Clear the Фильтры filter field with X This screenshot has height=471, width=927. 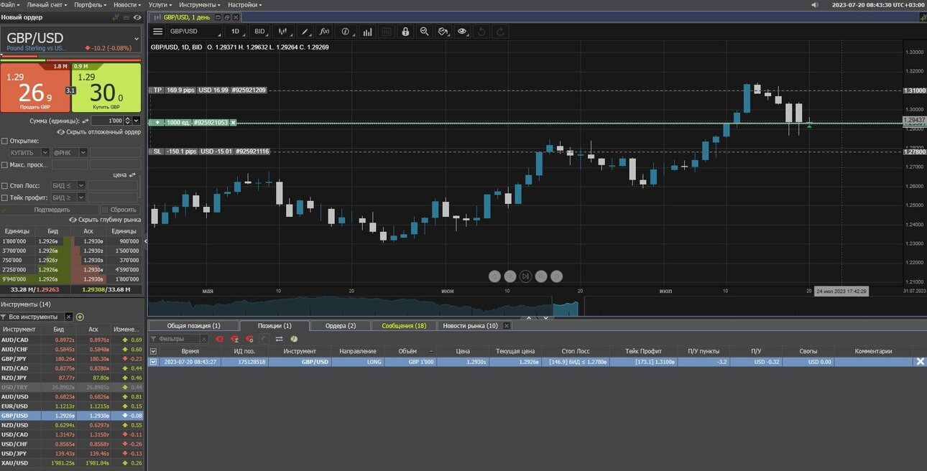pyautogui.click(x=204, y=339)
